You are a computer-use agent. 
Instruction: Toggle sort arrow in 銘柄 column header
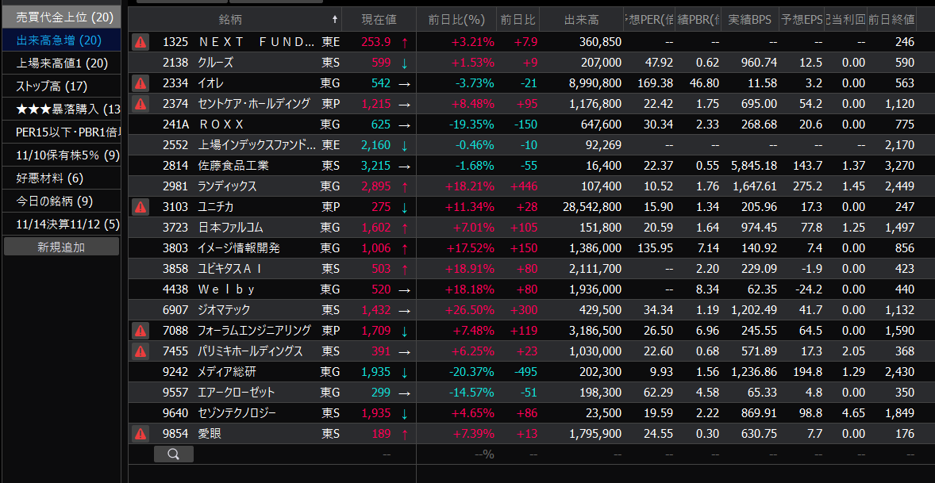(x=335, y=19)
